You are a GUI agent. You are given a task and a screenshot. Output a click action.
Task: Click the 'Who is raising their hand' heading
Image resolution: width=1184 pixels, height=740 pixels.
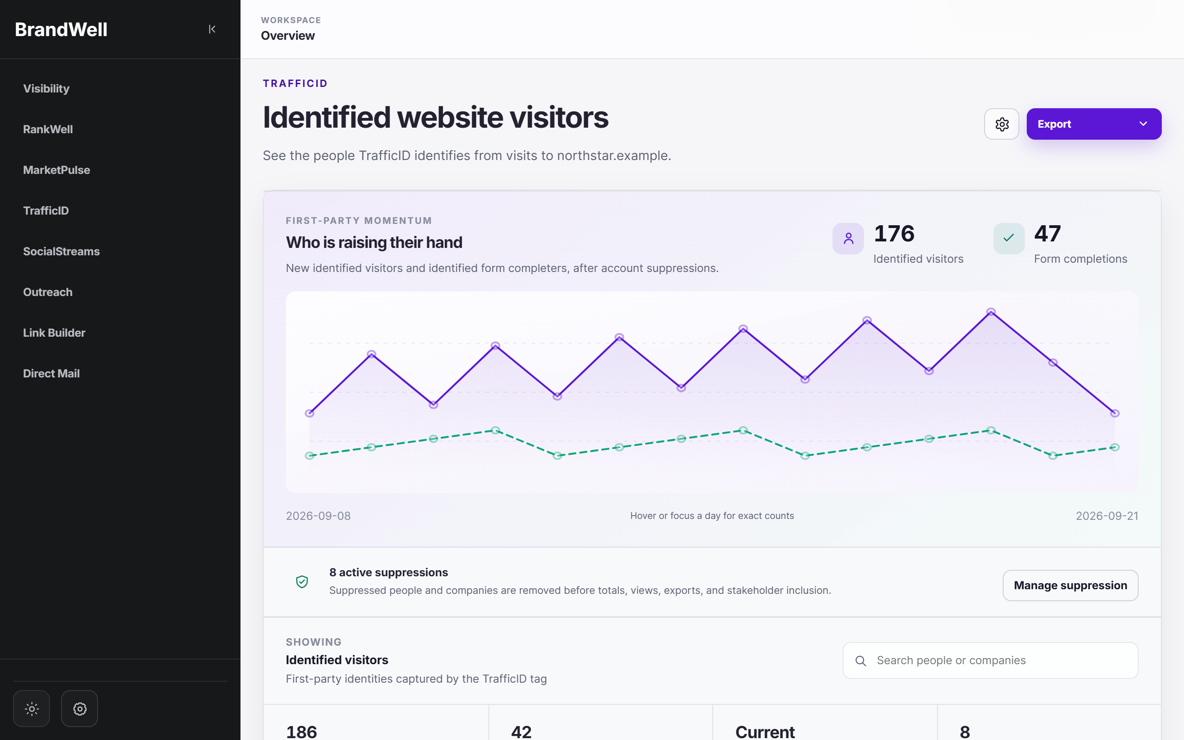[374, 242]
